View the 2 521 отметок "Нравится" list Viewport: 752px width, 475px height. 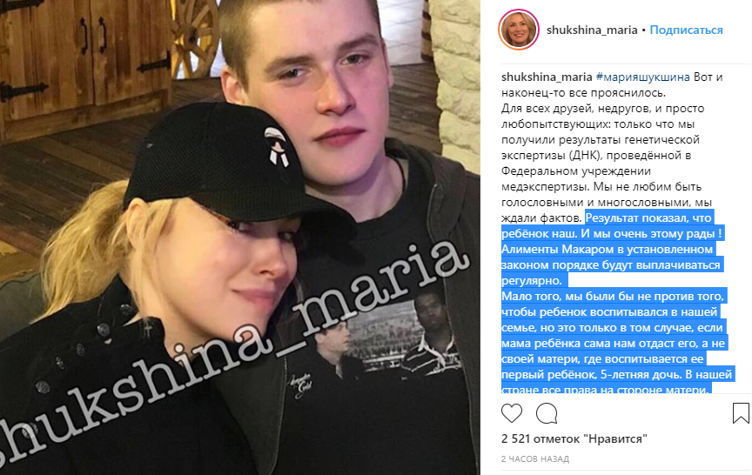[x=574, y=438]
